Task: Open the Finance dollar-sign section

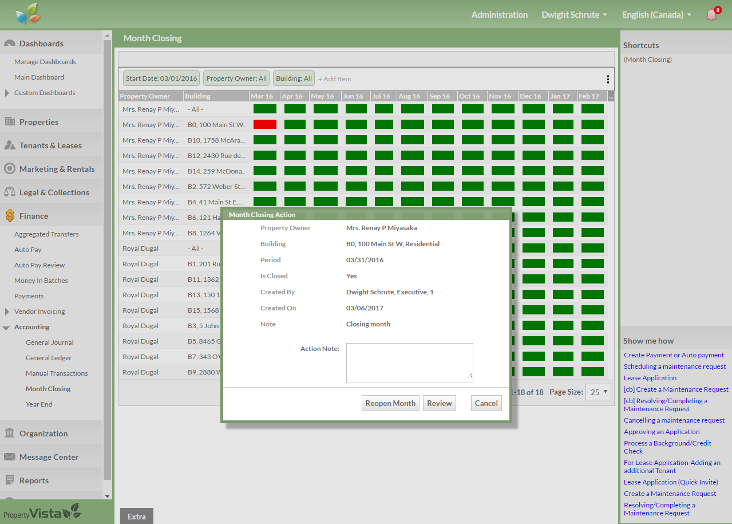Action: [x=33, y=216]
